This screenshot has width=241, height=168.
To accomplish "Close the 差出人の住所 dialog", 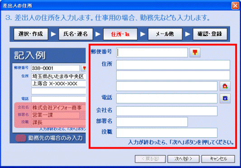I will (x=235, y=6).
